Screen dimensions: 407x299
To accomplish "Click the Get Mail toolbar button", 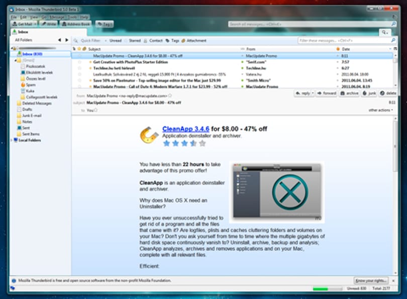I will click(22, 24).
